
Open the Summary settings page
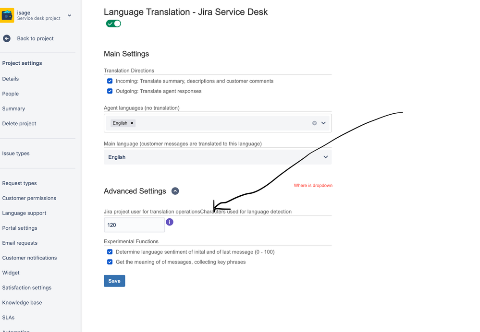(x=13, y=109)
